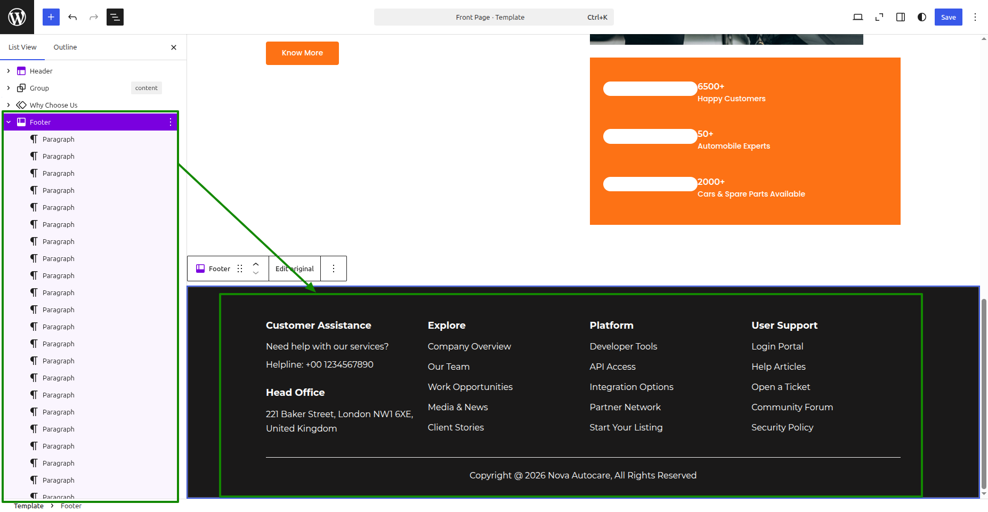Select the copyright notice text

click(x=583, y=475)
